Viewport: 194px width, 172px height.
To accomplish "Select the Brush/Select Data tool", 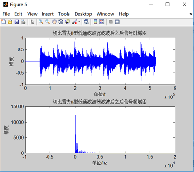I will coord(75,22).
